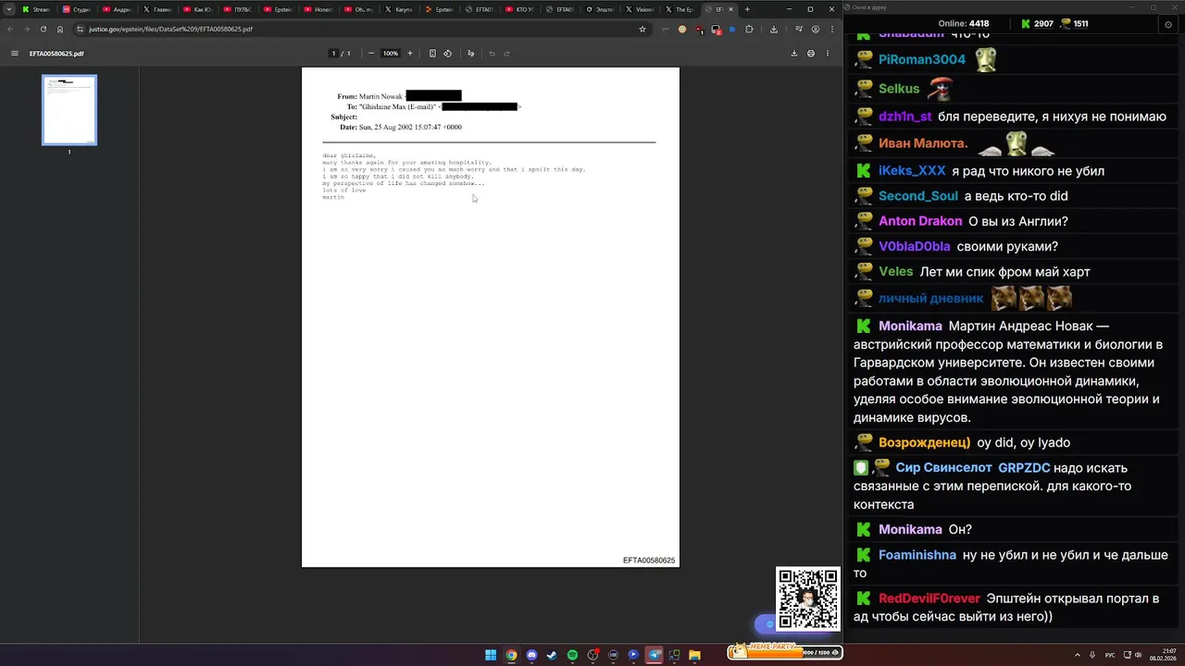The width and height of the screenshot is (1185, 666).
Task: Open the PDF annotation draw tool
Action: click(470, 54)
